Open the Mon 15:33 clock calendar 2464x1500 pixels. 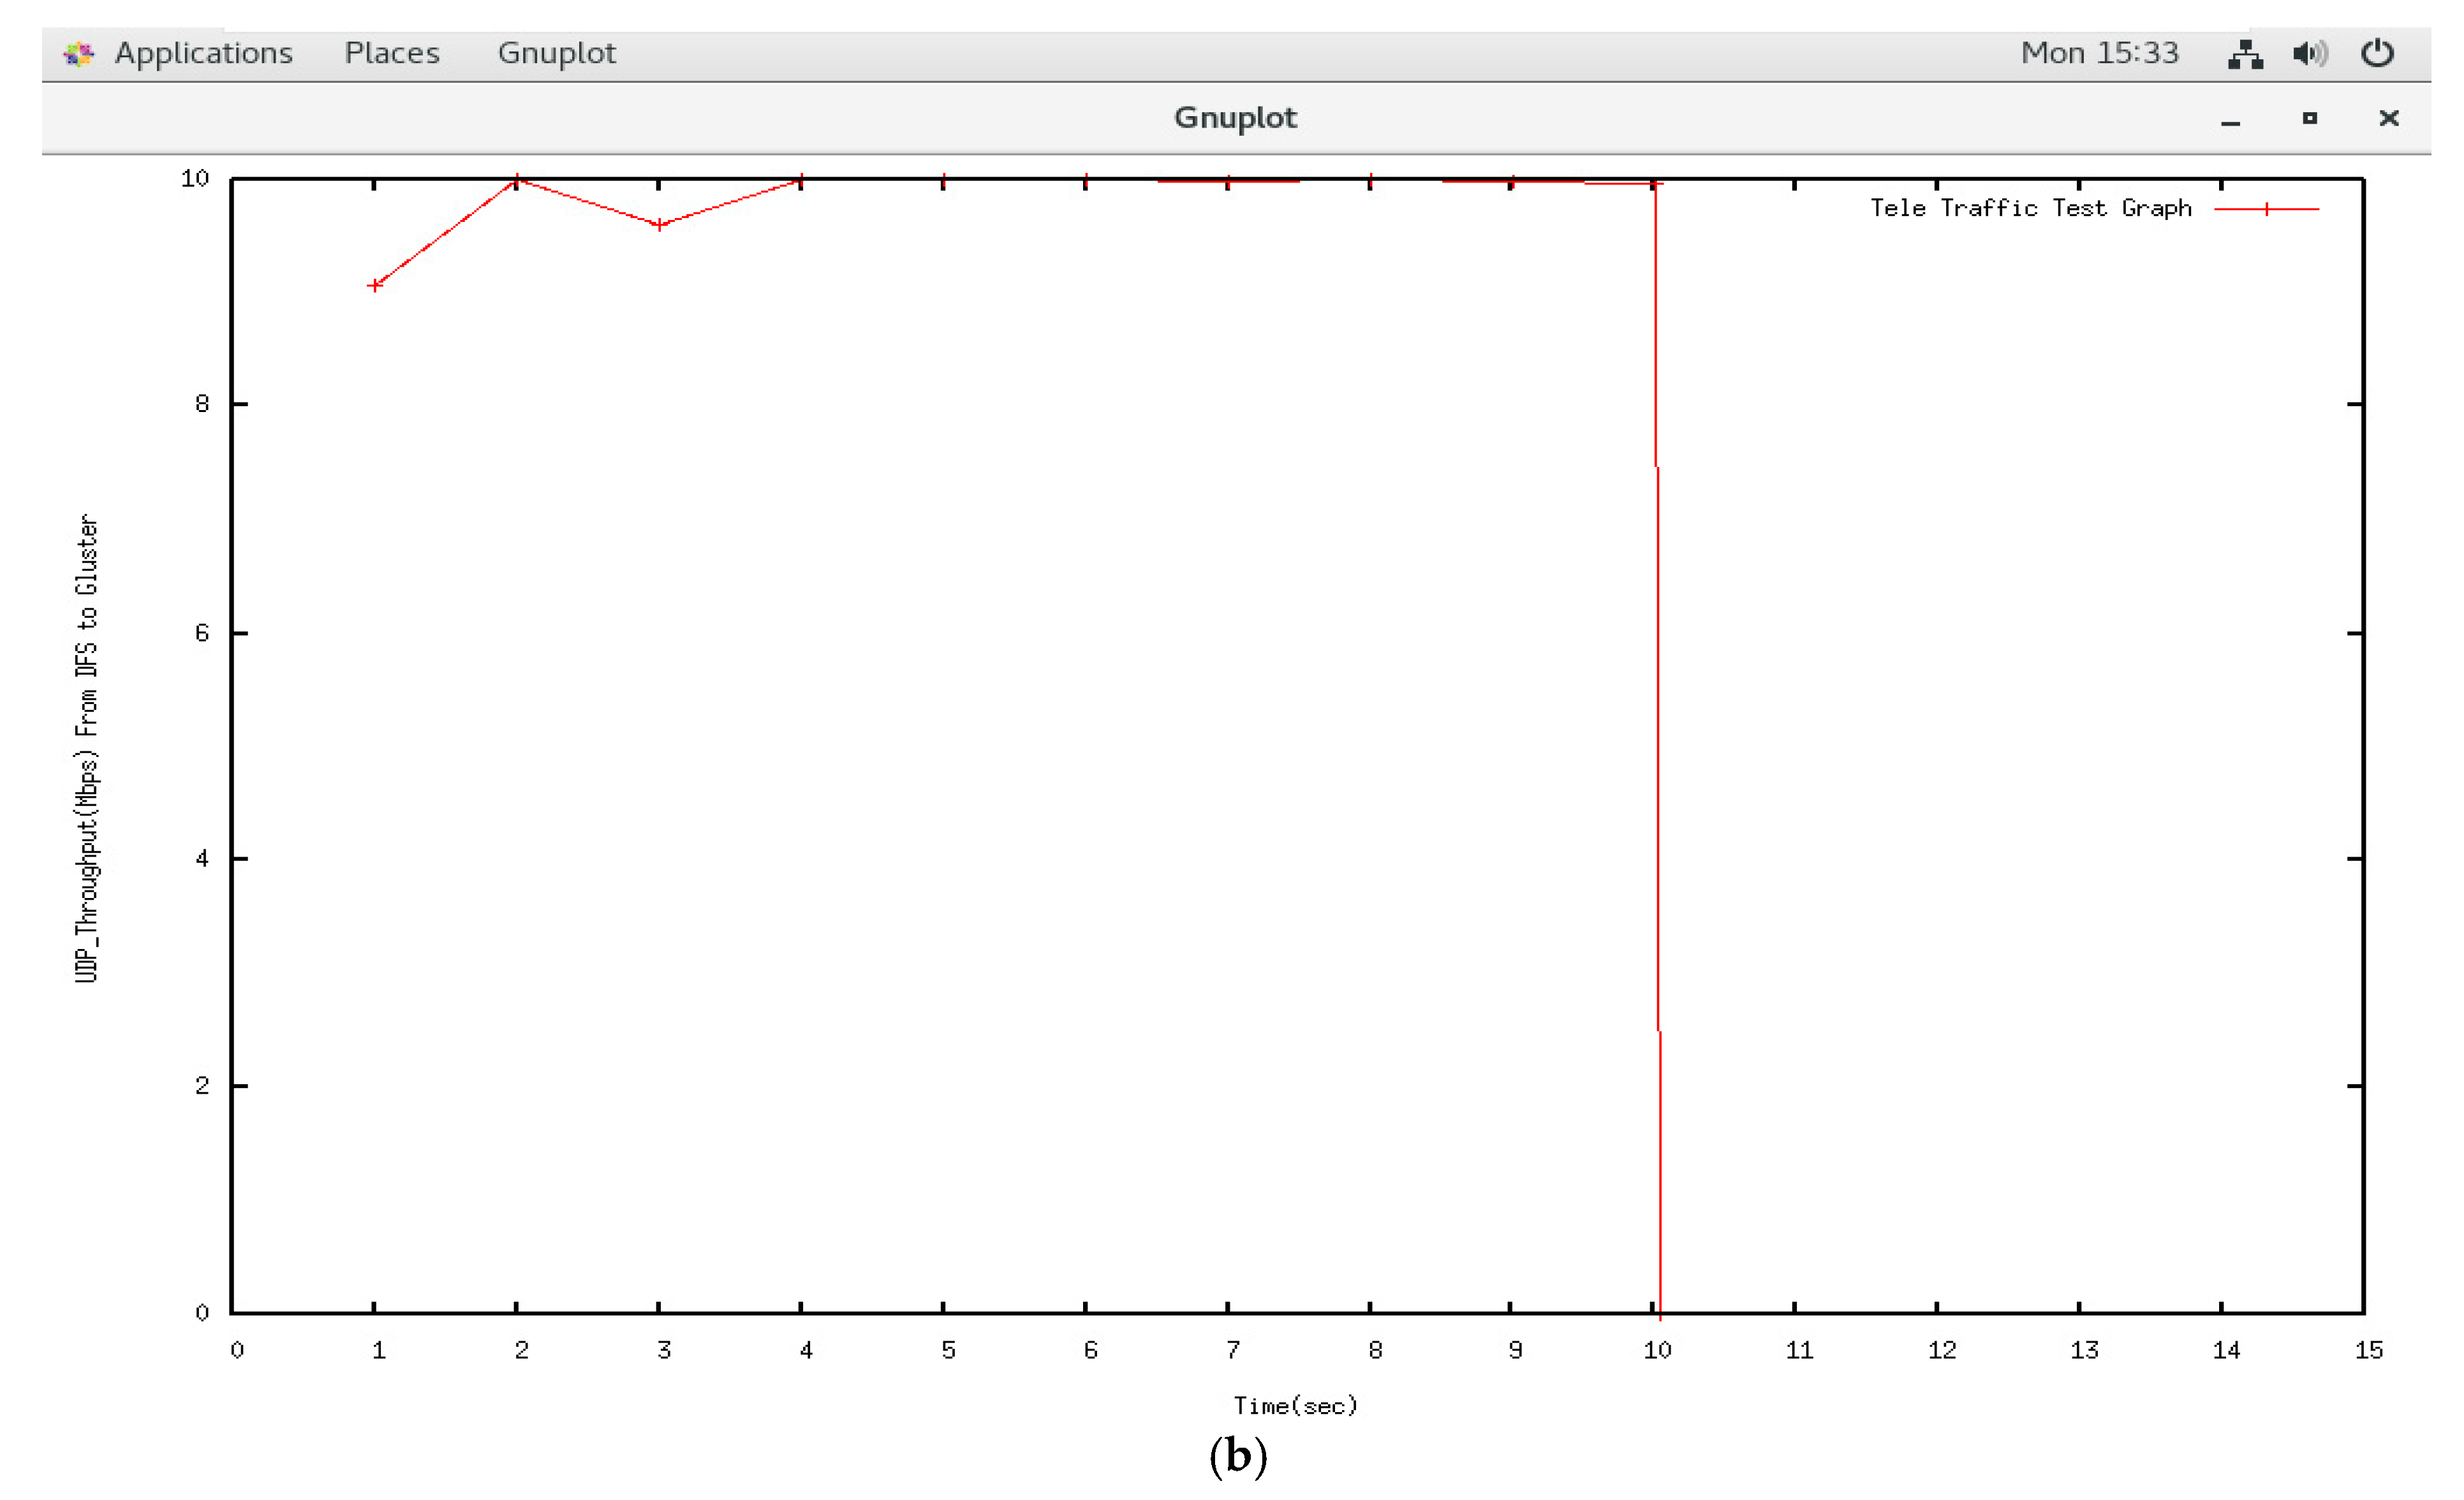tap(2099, 53)
